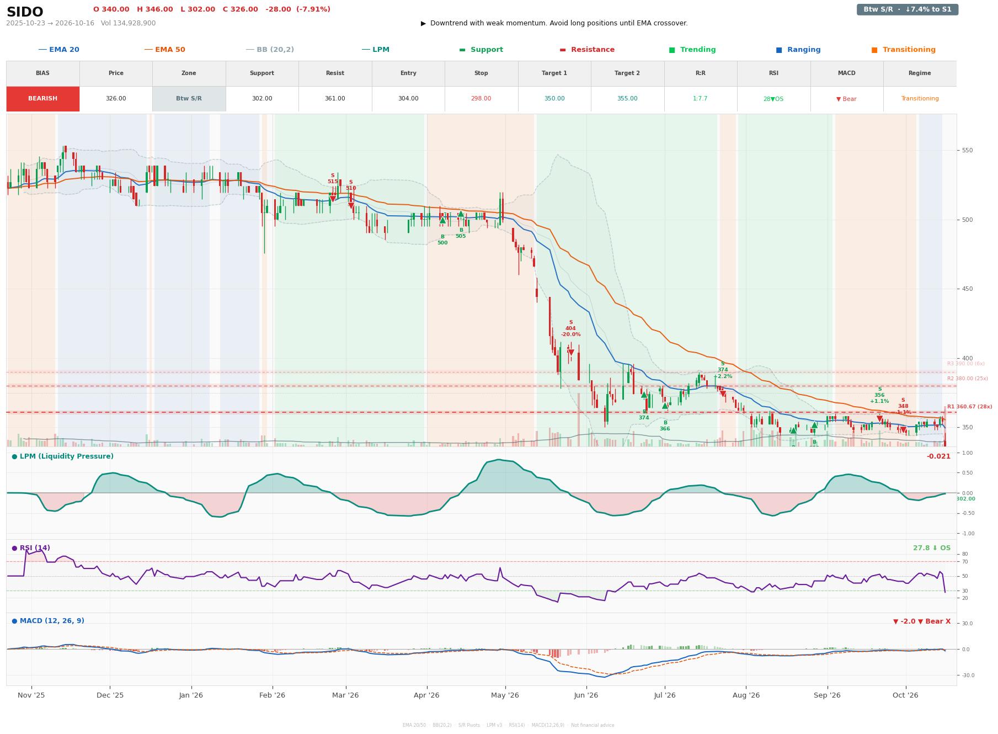Image resolution: width=998 pixels, height=734 pixels.
Task: Click the SIDO ticker symbol title
Action: (25, 12)
